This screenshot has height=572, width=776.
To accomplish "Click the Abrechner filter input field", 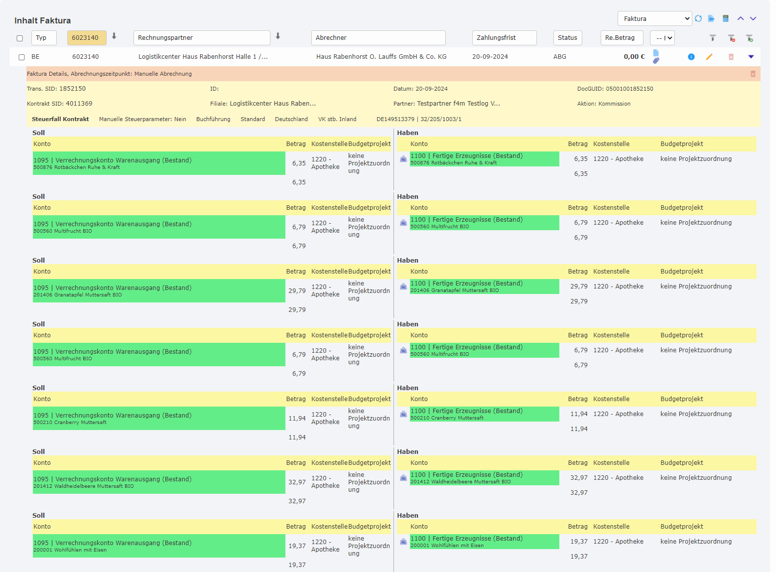I will pos(378,38).
